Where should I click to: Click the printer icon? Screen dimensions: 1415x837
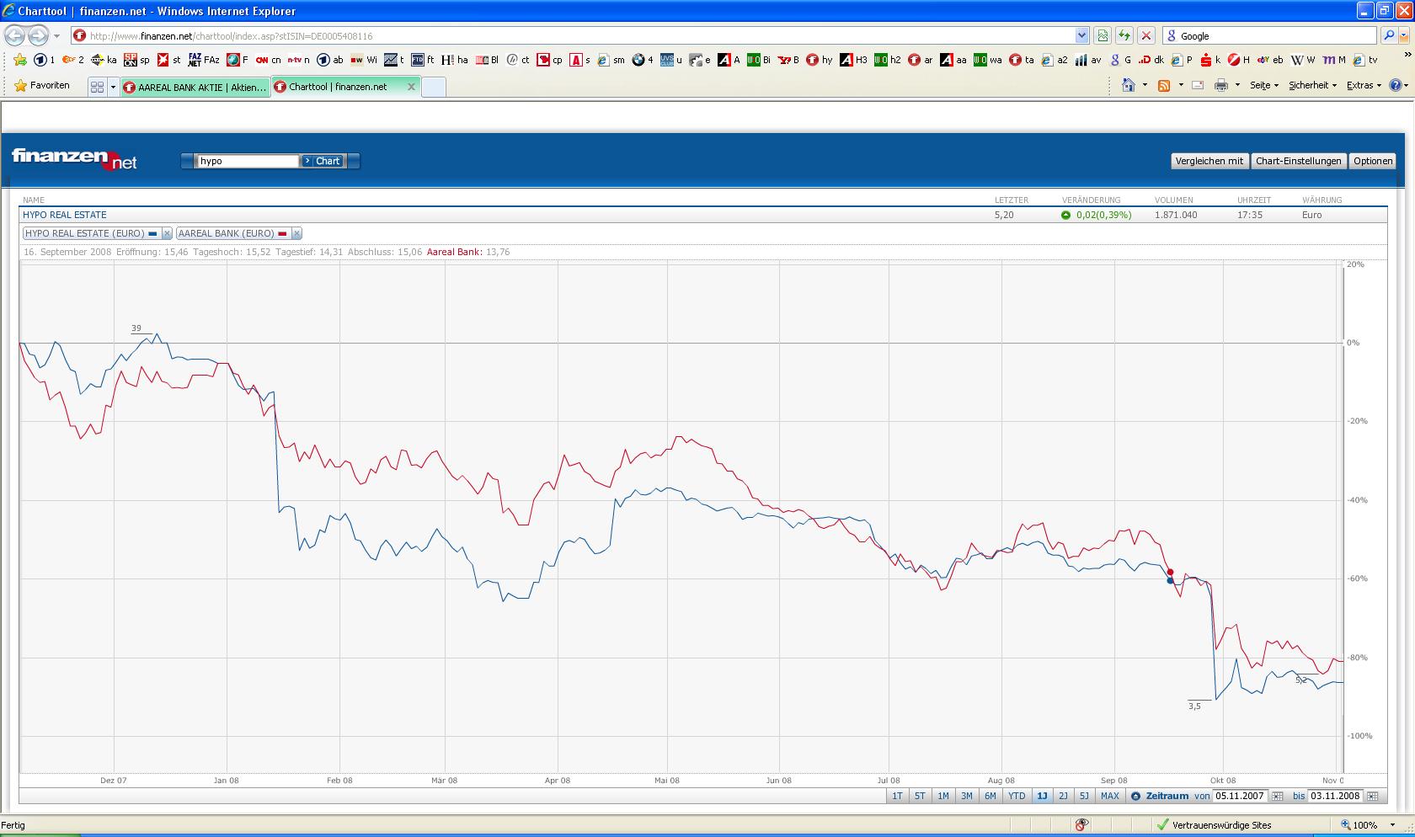(x=1220, y=86)
